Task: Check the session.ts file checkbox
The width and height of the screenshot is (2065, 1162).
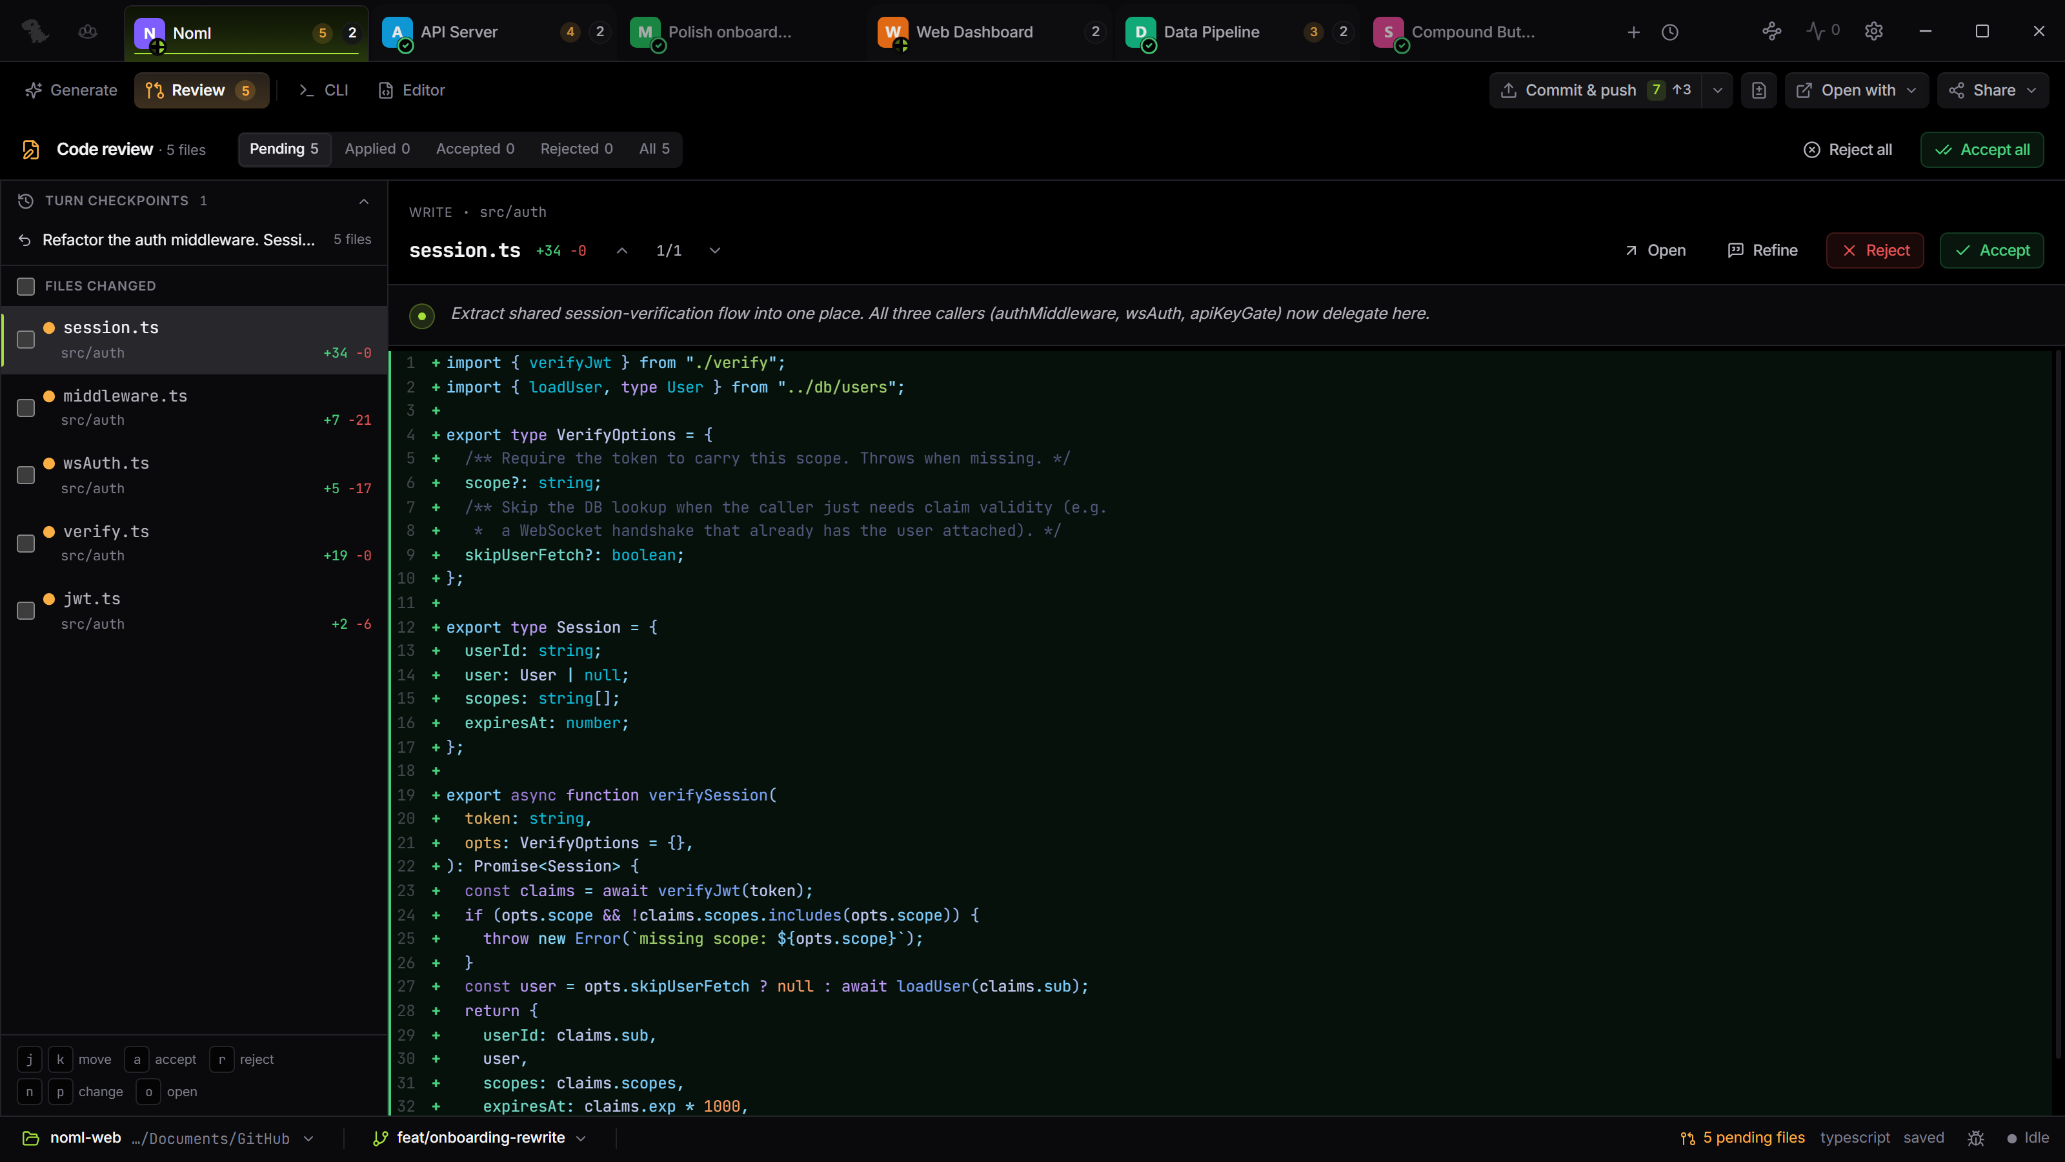Action: 26,340
